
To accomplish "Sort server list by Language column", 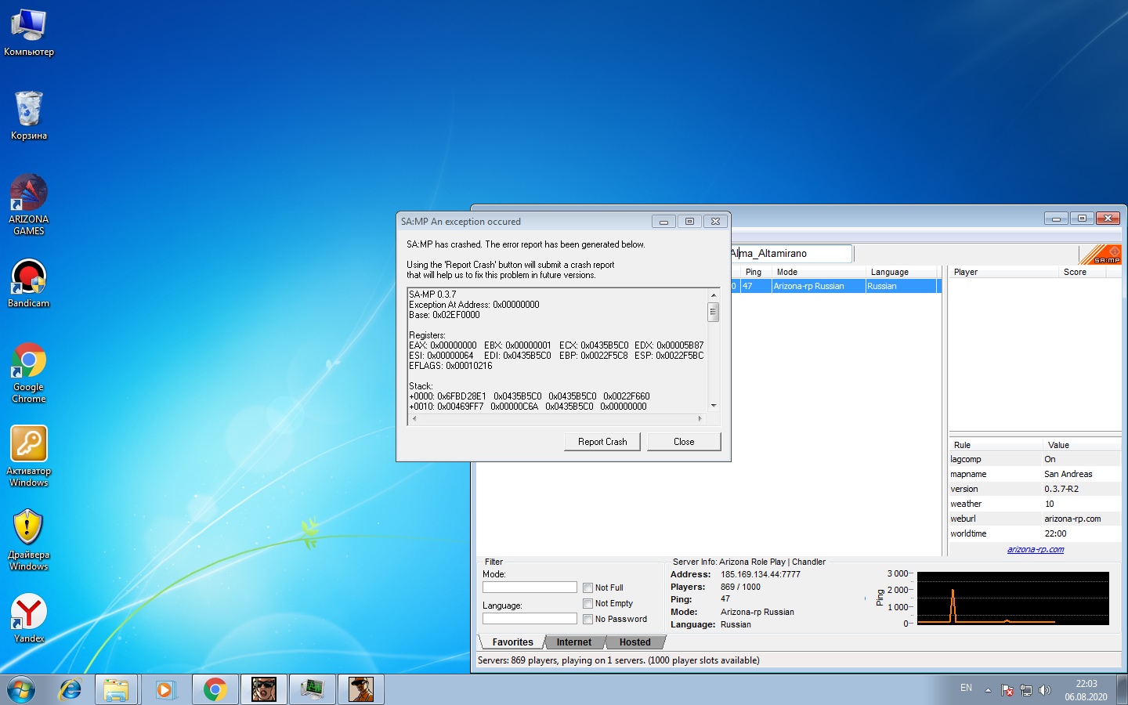I will coord(902,272).
